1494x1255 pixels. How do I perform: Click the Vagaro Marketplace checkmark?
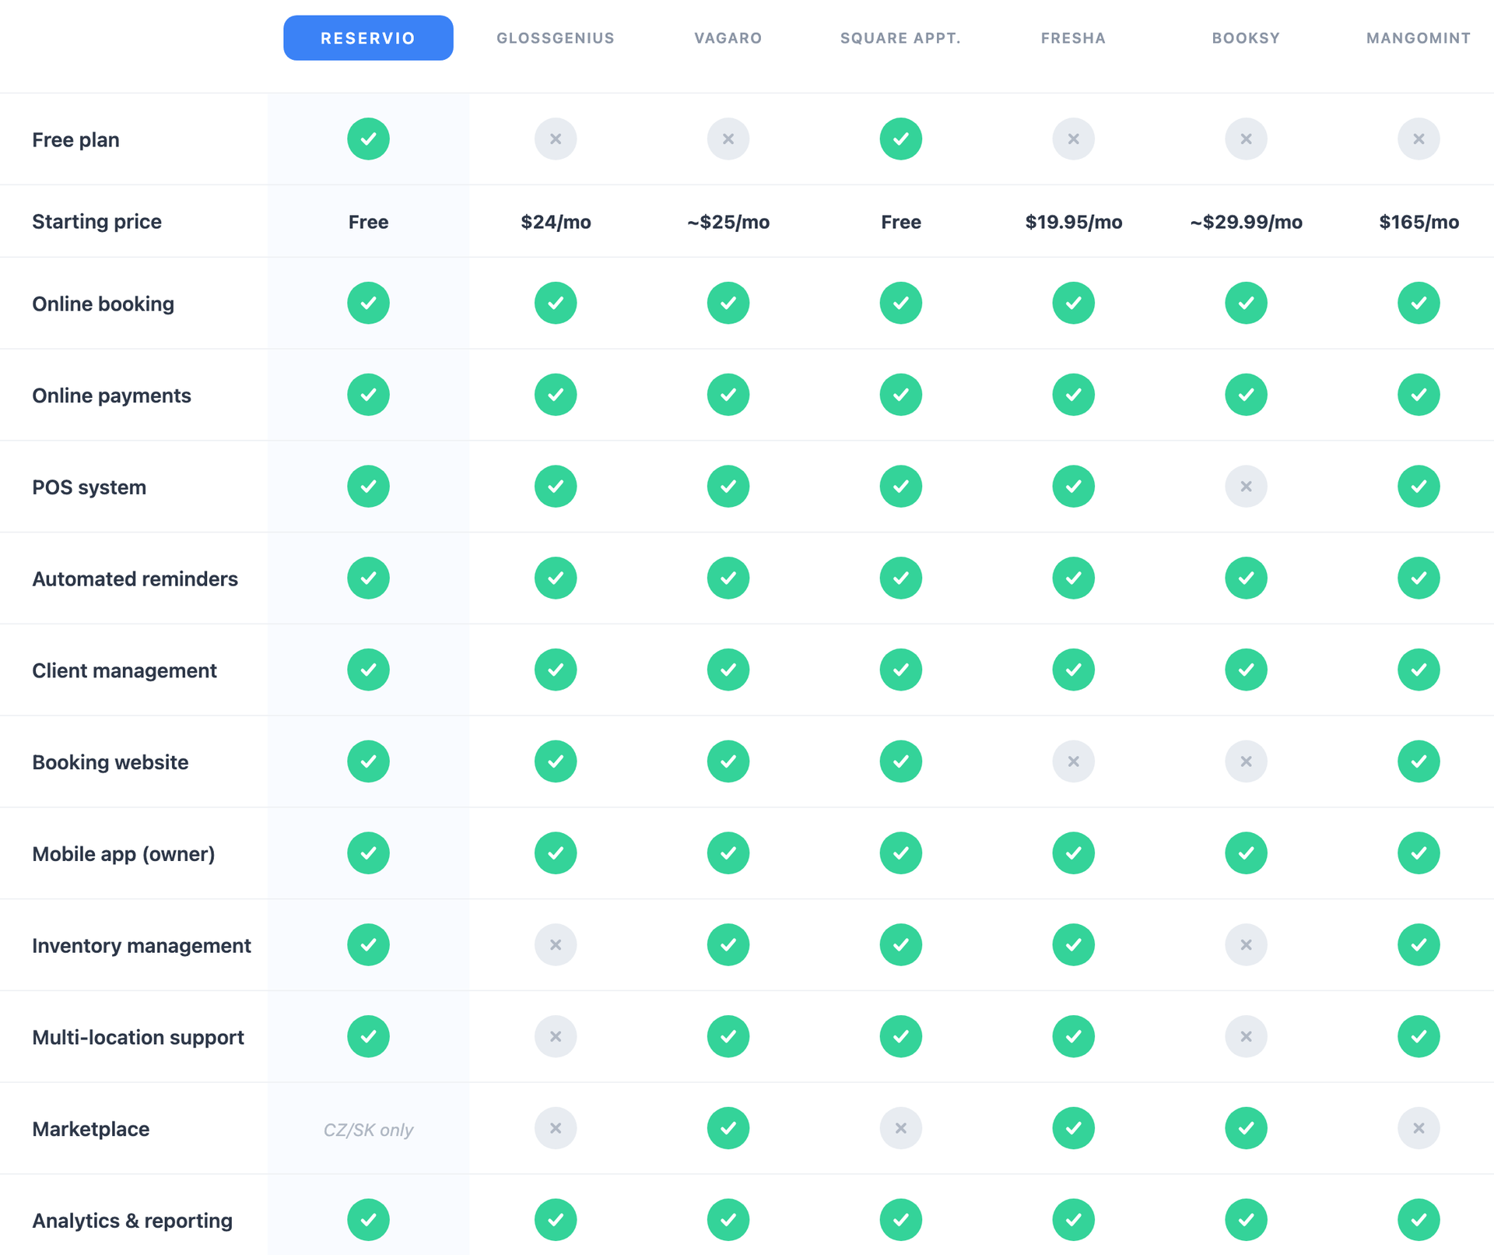[x=728, y=1127]
